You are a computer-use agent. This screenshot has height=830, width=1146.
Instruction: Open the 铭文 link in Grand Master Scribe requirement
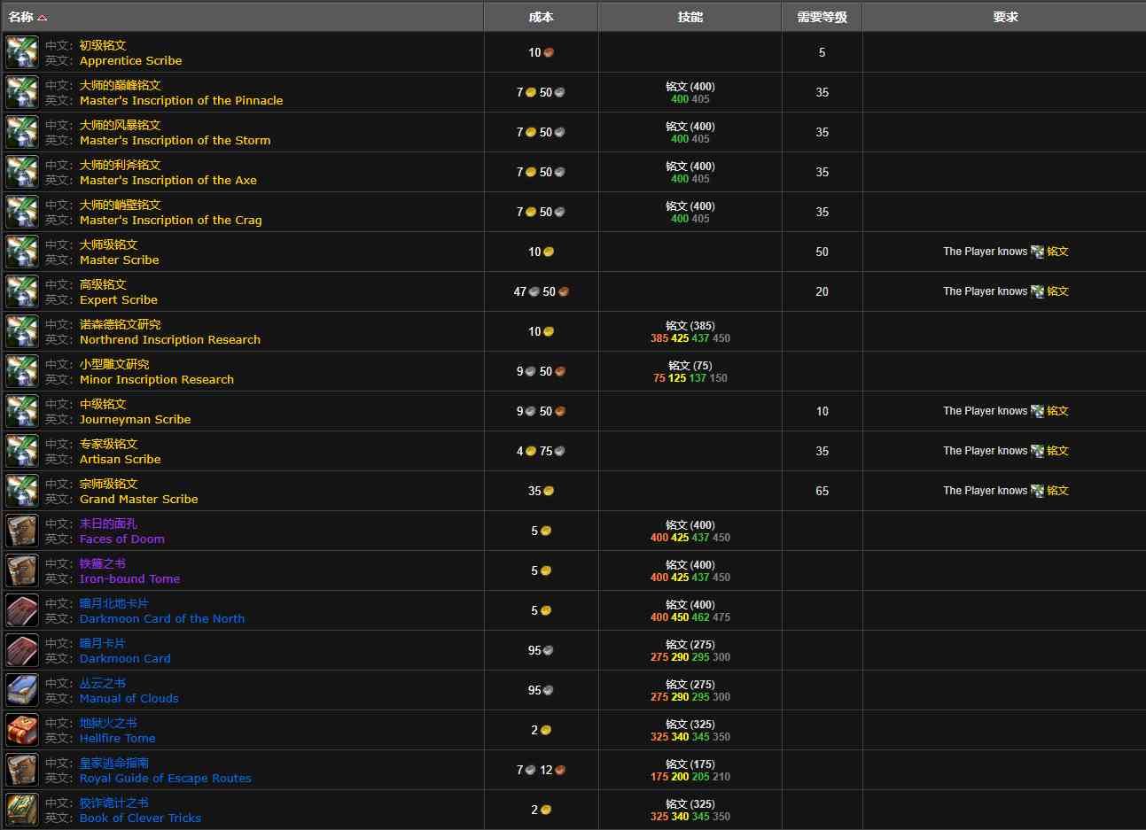[1057, 491]
